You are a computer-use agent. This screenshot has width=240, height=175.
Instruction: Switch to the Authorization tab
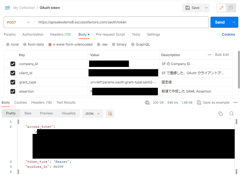coord(33,34)
